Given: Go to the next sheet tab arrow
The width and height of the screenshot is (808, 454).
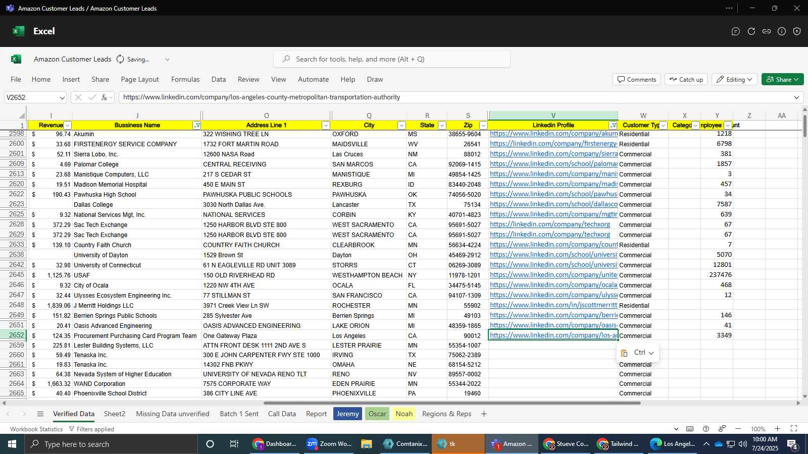Looking at the screenshot, I should click(24, 414).
